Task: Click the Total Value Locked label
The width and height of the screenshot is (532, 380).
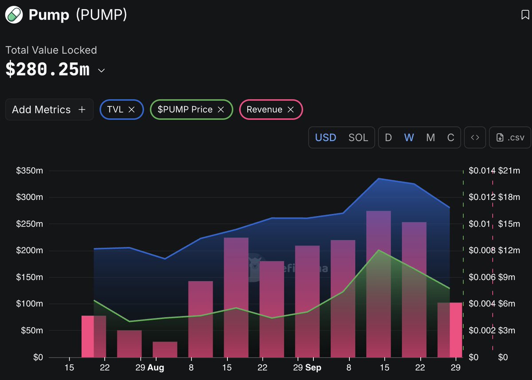Action: coord(51,50)
